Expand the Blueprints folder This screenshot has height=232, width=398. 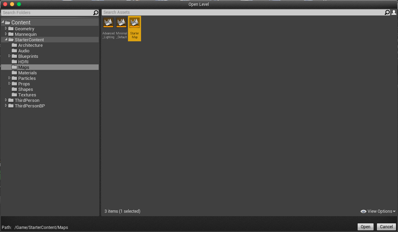[x=10, y=56]
